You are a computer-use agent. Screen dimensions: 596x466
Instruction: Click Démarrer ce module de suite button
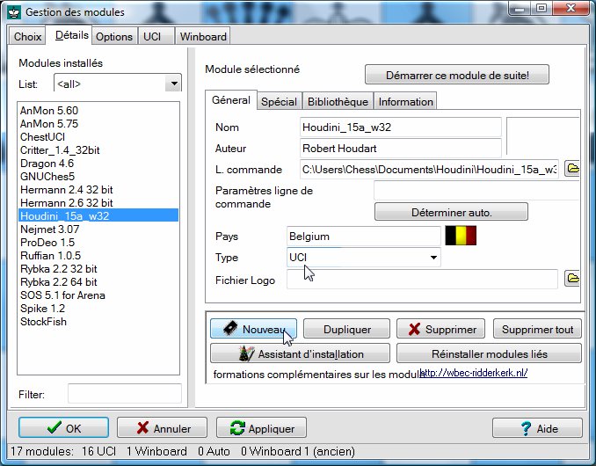point(457,75)
